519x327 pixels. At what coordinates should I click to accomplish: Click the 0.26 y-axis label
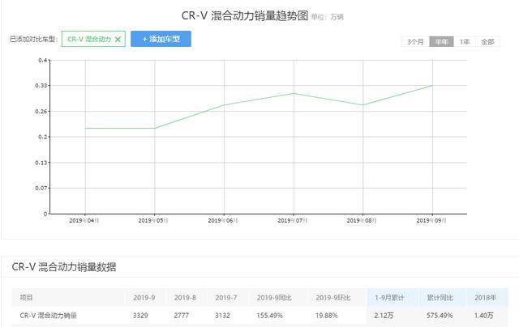[41, 112]
